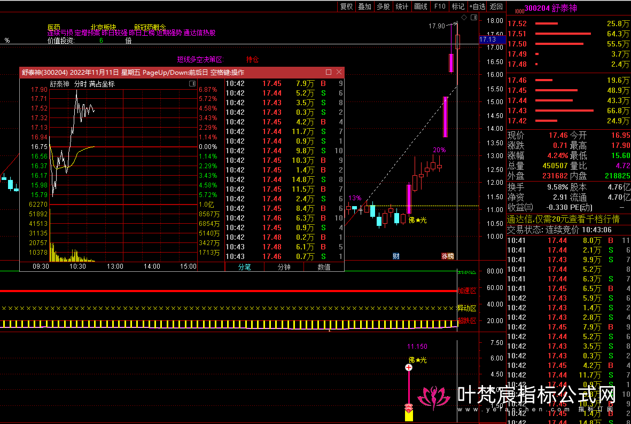
Task: Click the 换手 9.58% value
Action: (x=557, y=187)
